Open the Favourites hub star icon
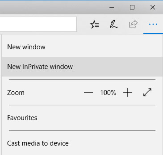 (94, 24)
